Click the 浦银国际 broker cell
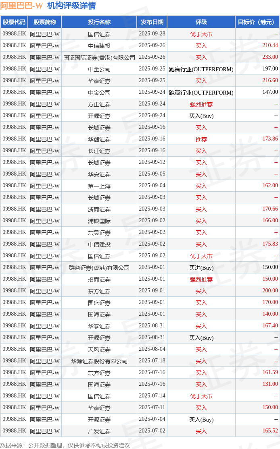Image resolution: width=280 pixels, height=449 pixels. pos(99,221)
